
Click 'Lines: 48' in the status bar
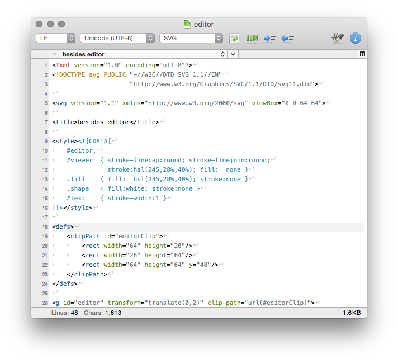click(x=64, y=313)
